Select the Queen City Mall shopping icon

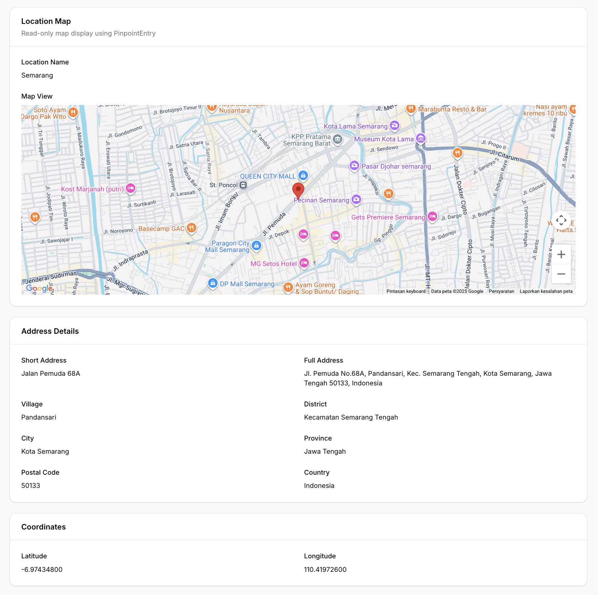coord(303,175)
